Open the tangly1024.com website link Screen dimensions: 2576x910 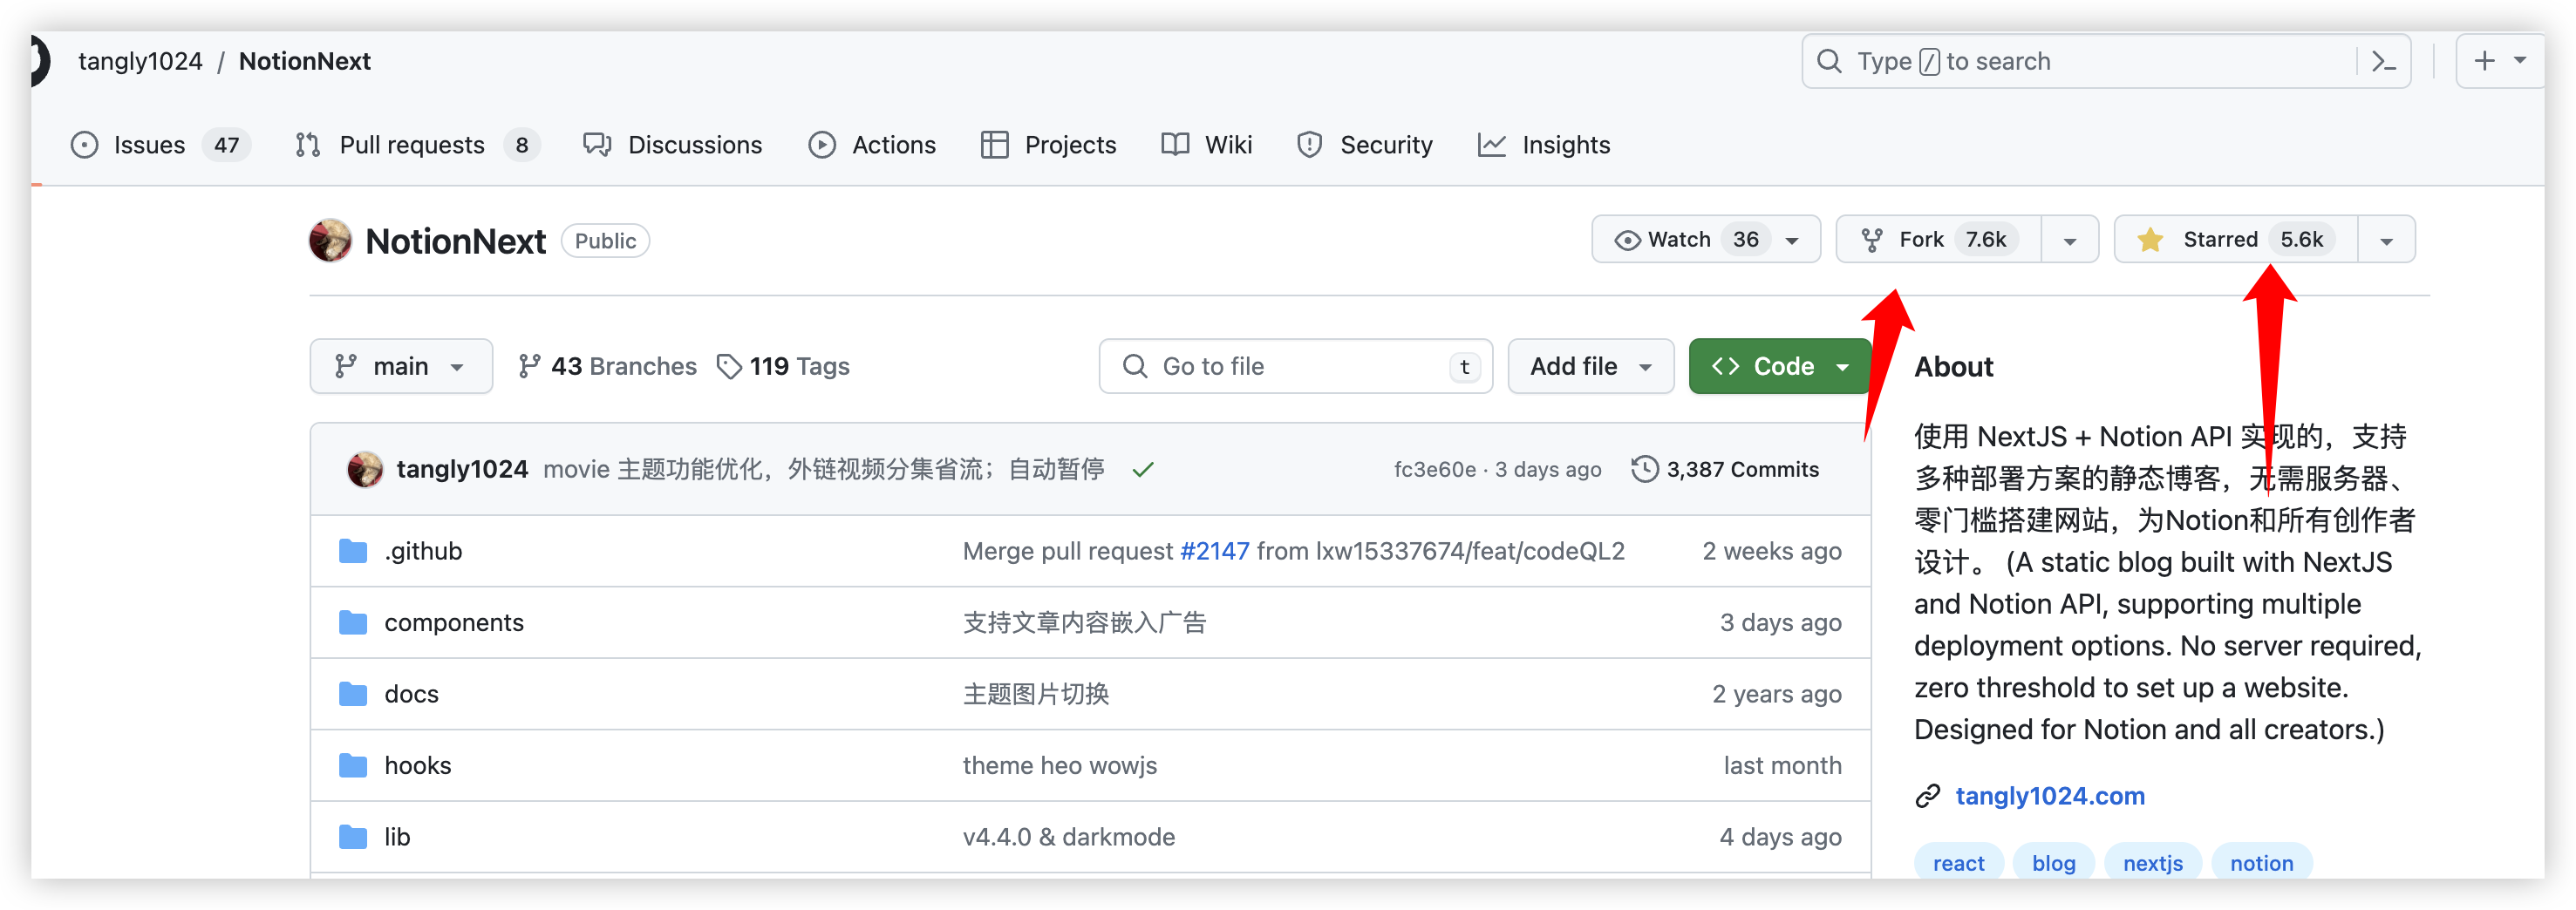[2050, 796]
